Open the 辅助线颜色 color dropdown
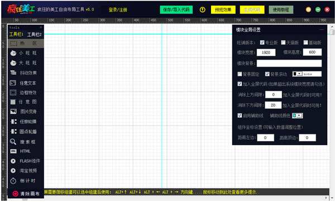This screenshot has height=202, width=335. click(298, 116)
